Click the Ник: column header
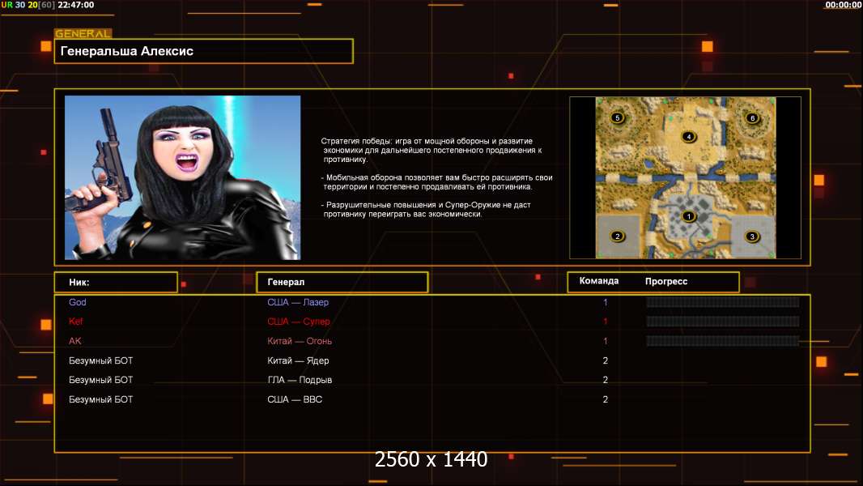 click(116, 282)
